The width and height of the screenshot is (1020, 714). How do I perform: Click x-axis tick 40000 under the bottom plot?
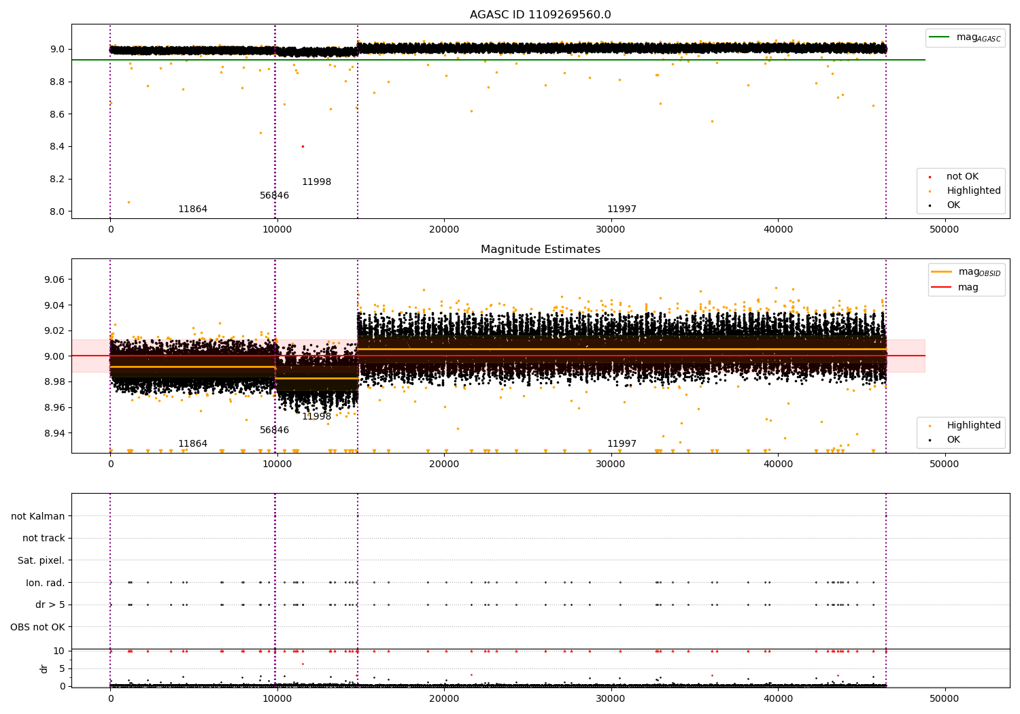pyautogui.click(x=778, y=699)
